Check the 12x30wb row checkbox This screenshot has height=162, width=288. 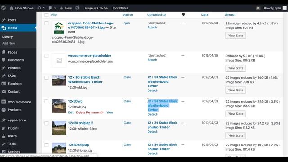point(46,101)
